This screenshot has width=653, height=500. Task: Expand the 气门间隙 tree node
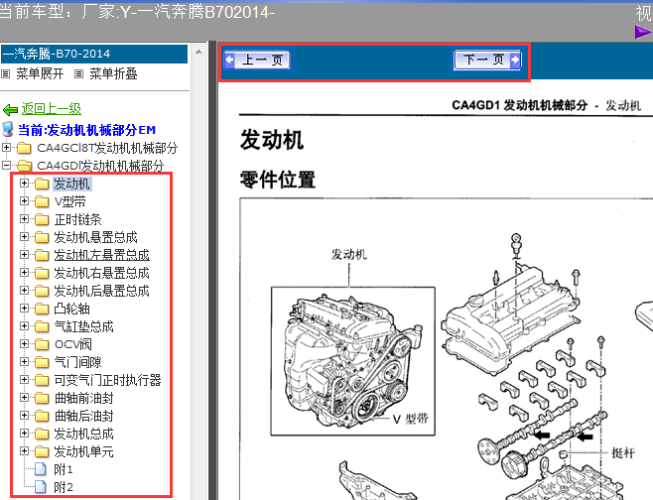coord(24,362)
